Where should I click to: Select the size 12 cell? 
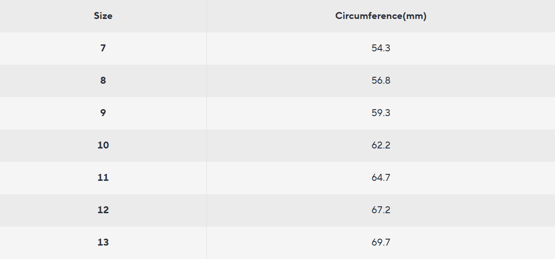point(103,210)
